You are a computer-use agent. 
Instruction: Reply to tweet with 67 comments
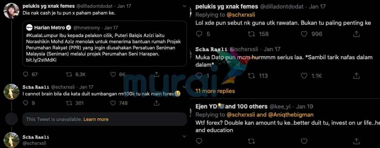pos(26,74)
